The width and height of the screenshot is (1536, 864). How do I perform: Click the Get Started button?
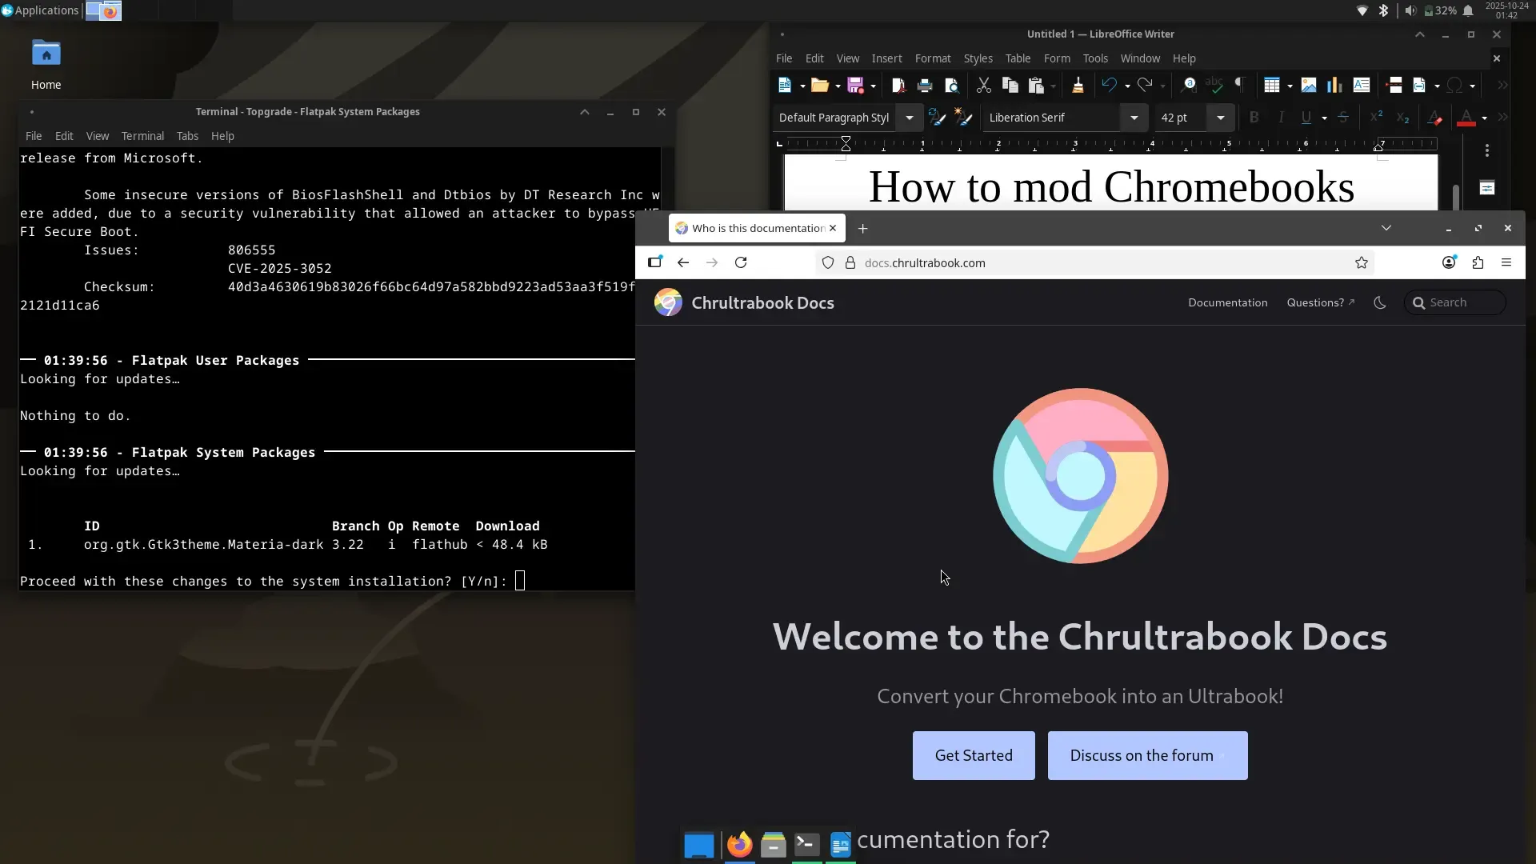pos(973,755)
